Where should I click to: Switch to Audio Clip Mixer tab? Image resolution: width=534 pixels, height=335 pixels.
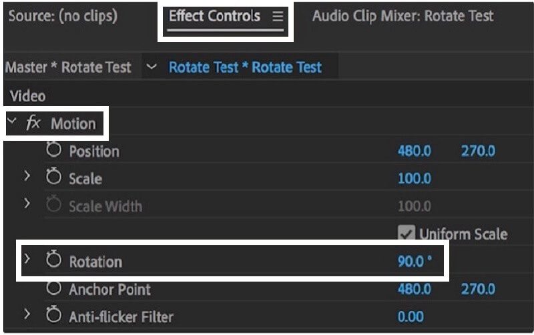403,16
